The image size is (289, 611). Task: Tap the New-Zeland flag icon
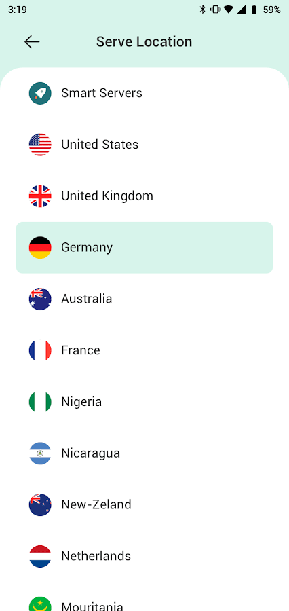[40, 504]
